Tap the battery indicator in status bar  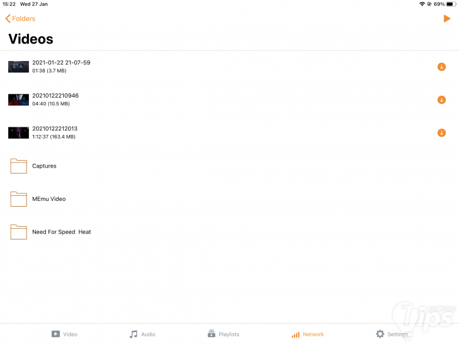(x=451, y=4)
